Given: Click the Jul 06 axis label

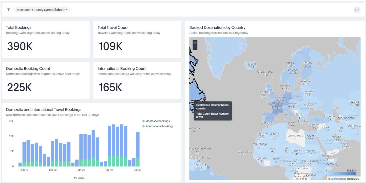Looking at the screenshot, I should click(109, 170).
